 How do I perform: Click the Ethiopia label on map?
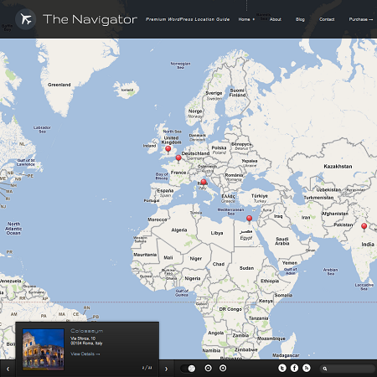270,281
